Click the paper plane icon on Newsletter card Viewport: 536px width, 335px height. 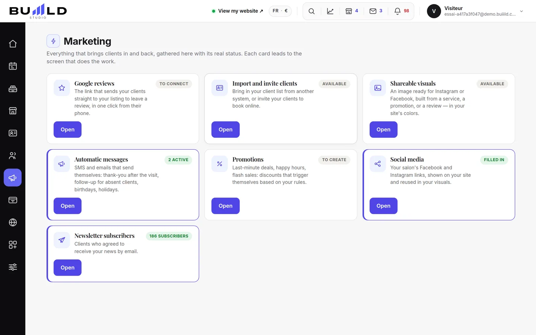(x=62, y=240)
